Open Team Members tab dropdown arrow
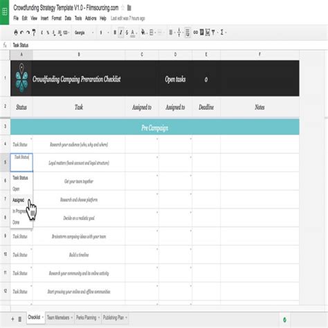 click(x=72, y=318)
